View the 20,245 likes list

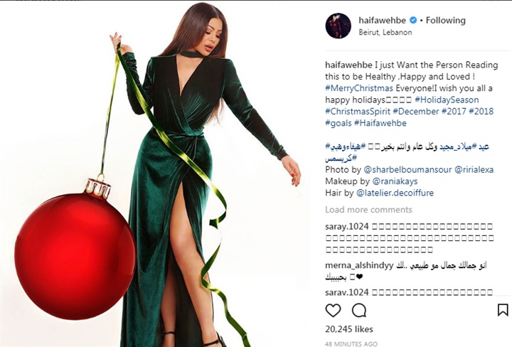coord(349,329)
